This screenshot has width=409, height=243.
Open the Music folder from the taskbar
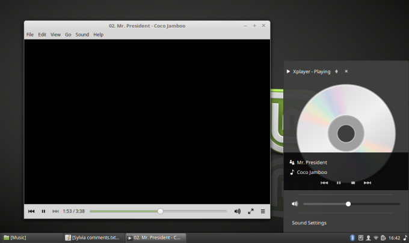[31, 238]
